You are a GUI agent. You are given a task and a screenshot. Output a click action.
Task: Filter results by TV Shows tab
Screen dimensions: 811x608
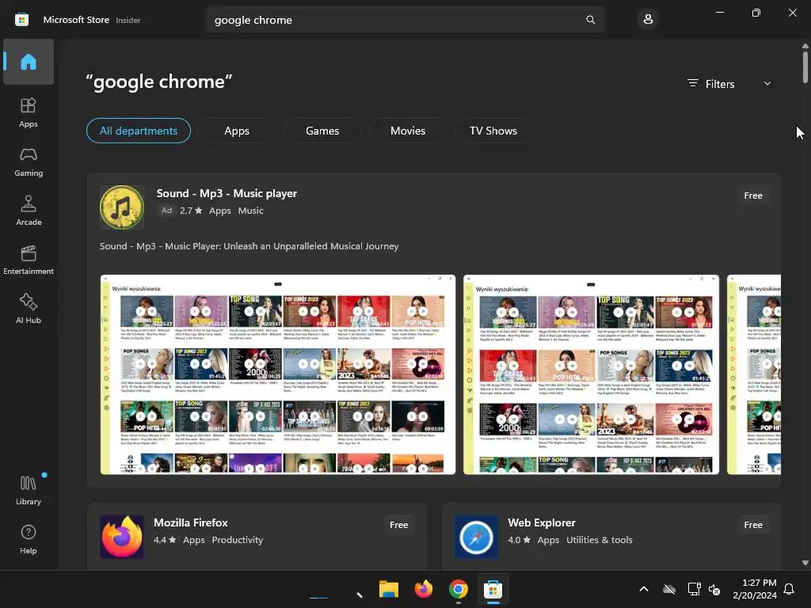pyautogui.click(x=493, y=131)
